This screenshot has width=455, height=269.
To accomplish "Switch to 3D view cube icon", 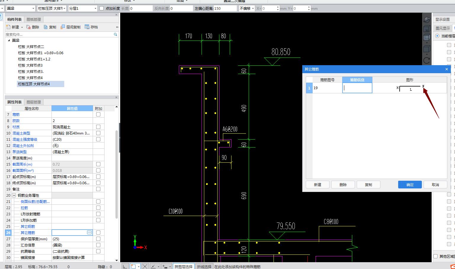I will (x=427, y=29).
